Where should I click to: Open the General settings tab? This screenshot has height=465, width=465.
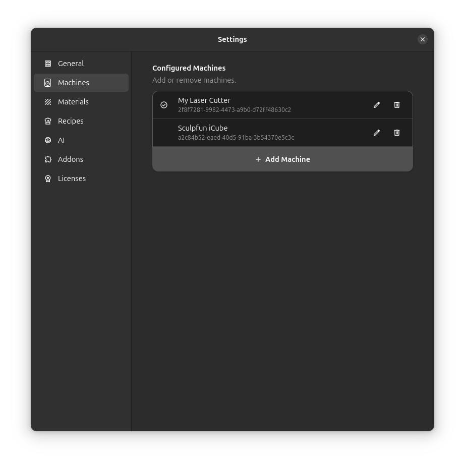click(71, 64)
